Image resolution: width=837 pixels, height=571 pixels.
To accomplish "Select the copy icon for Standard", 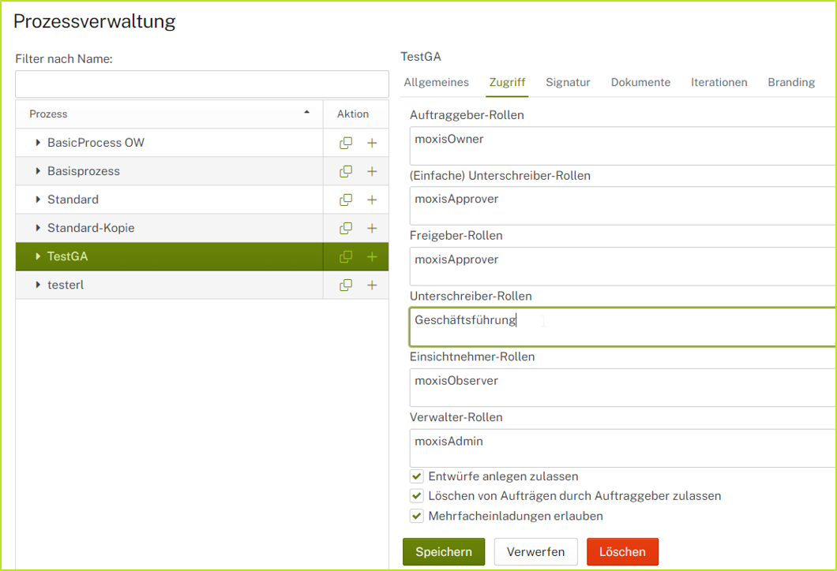I will 346,200.
